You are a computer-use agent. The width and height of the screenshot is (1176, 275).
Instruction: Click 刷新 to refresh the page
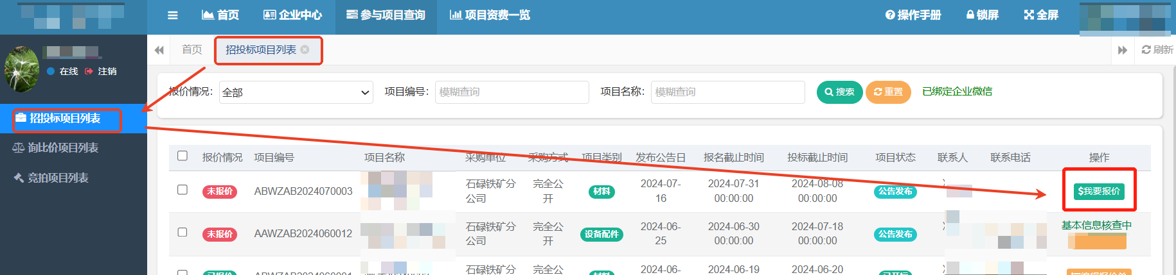[1157, 49]
